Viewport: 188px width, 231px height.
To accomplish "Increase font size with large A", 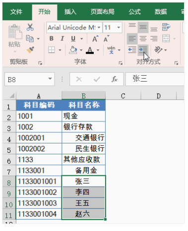I will 95,39.
